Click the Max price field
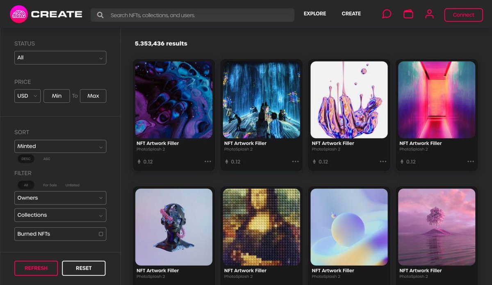Viewport: 492px width, 285px height. point(93,96)
